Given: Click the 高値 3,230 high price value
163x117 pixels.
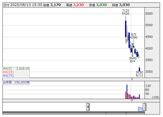Looking at the screenshot, I should click(75, 5).
